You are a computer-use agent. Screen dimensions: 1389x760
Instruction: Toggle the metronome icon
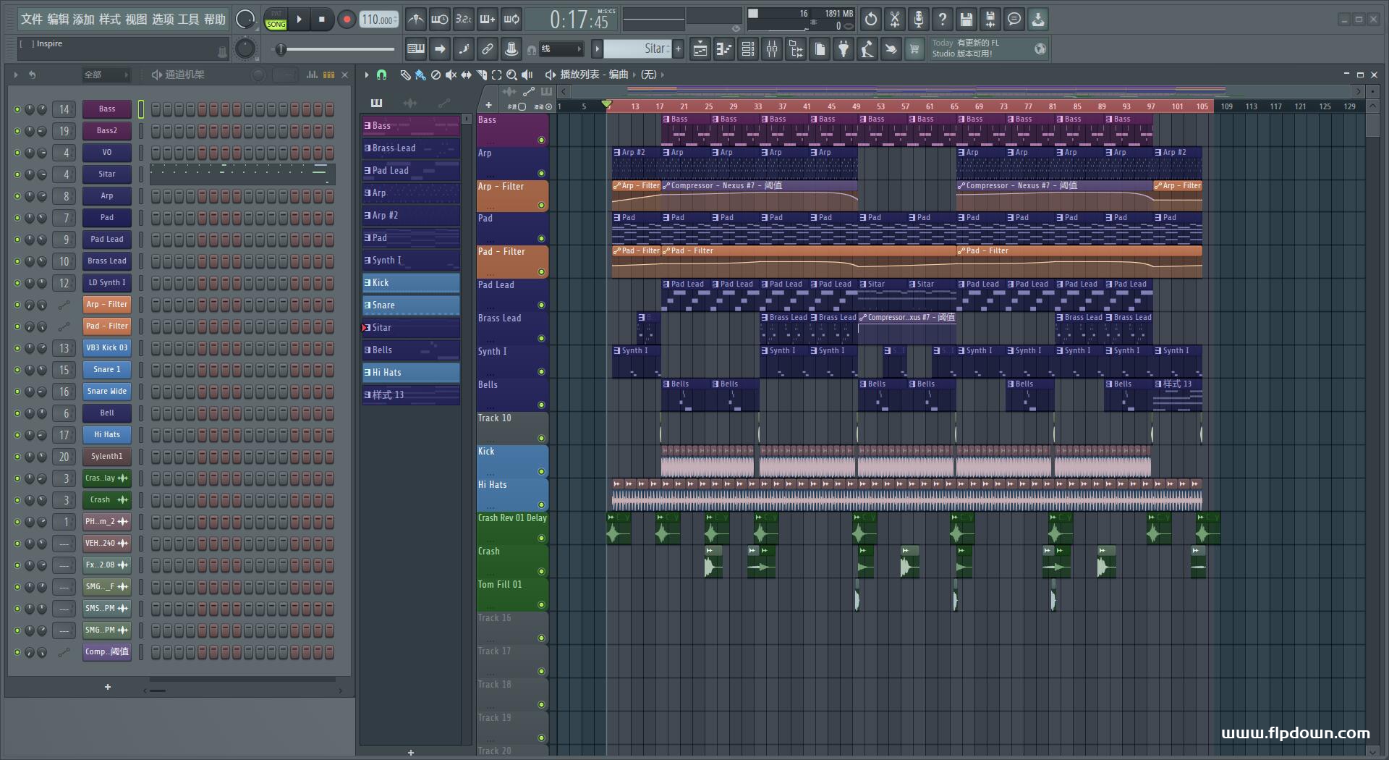pyautogui.click(x=415, y=20)
